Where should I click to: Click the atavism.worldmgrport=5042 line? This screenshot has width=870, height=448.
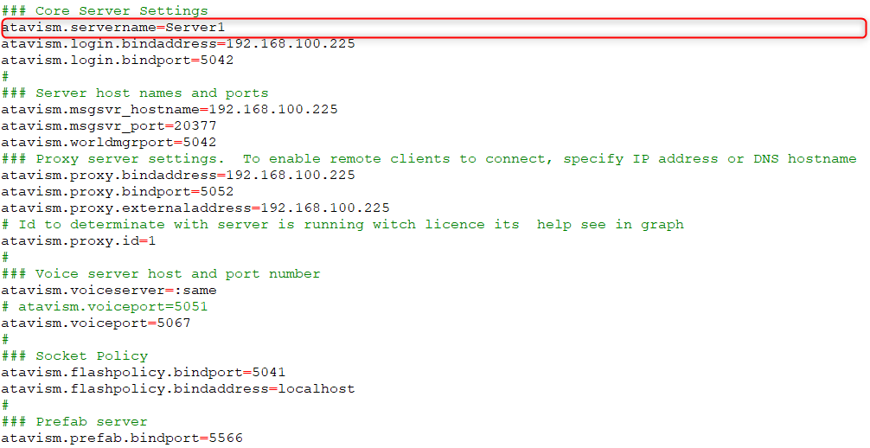[108, 143]
